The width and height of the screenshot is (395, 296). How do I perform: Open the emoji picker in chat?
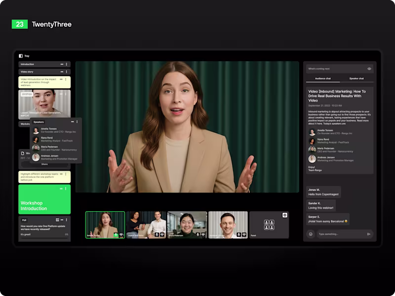pos(311,234)
